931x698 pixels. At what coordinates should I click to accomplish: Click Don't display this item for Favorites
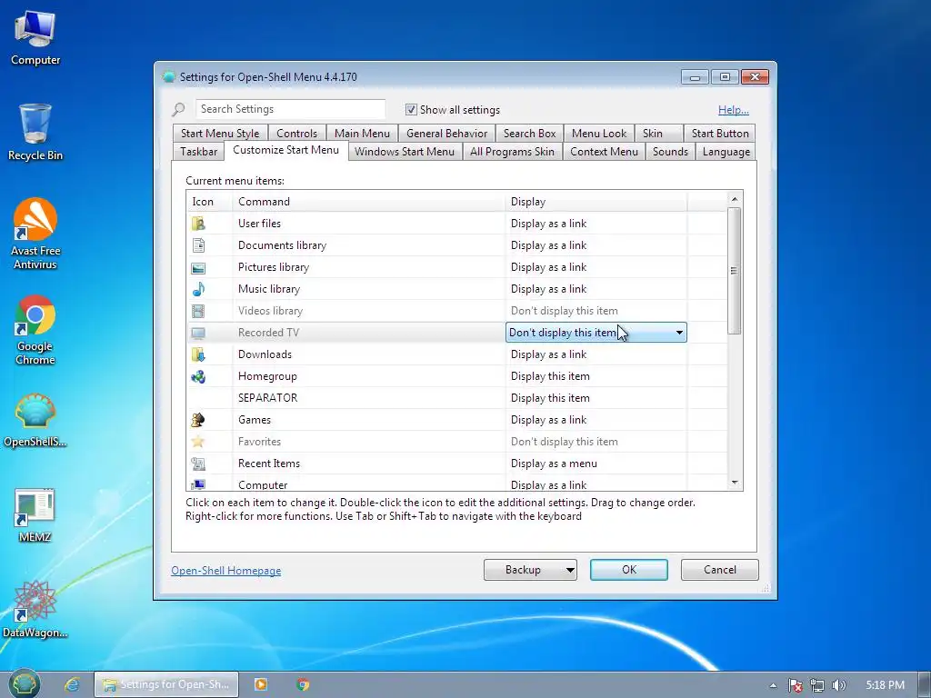click(x=564, y=442)
